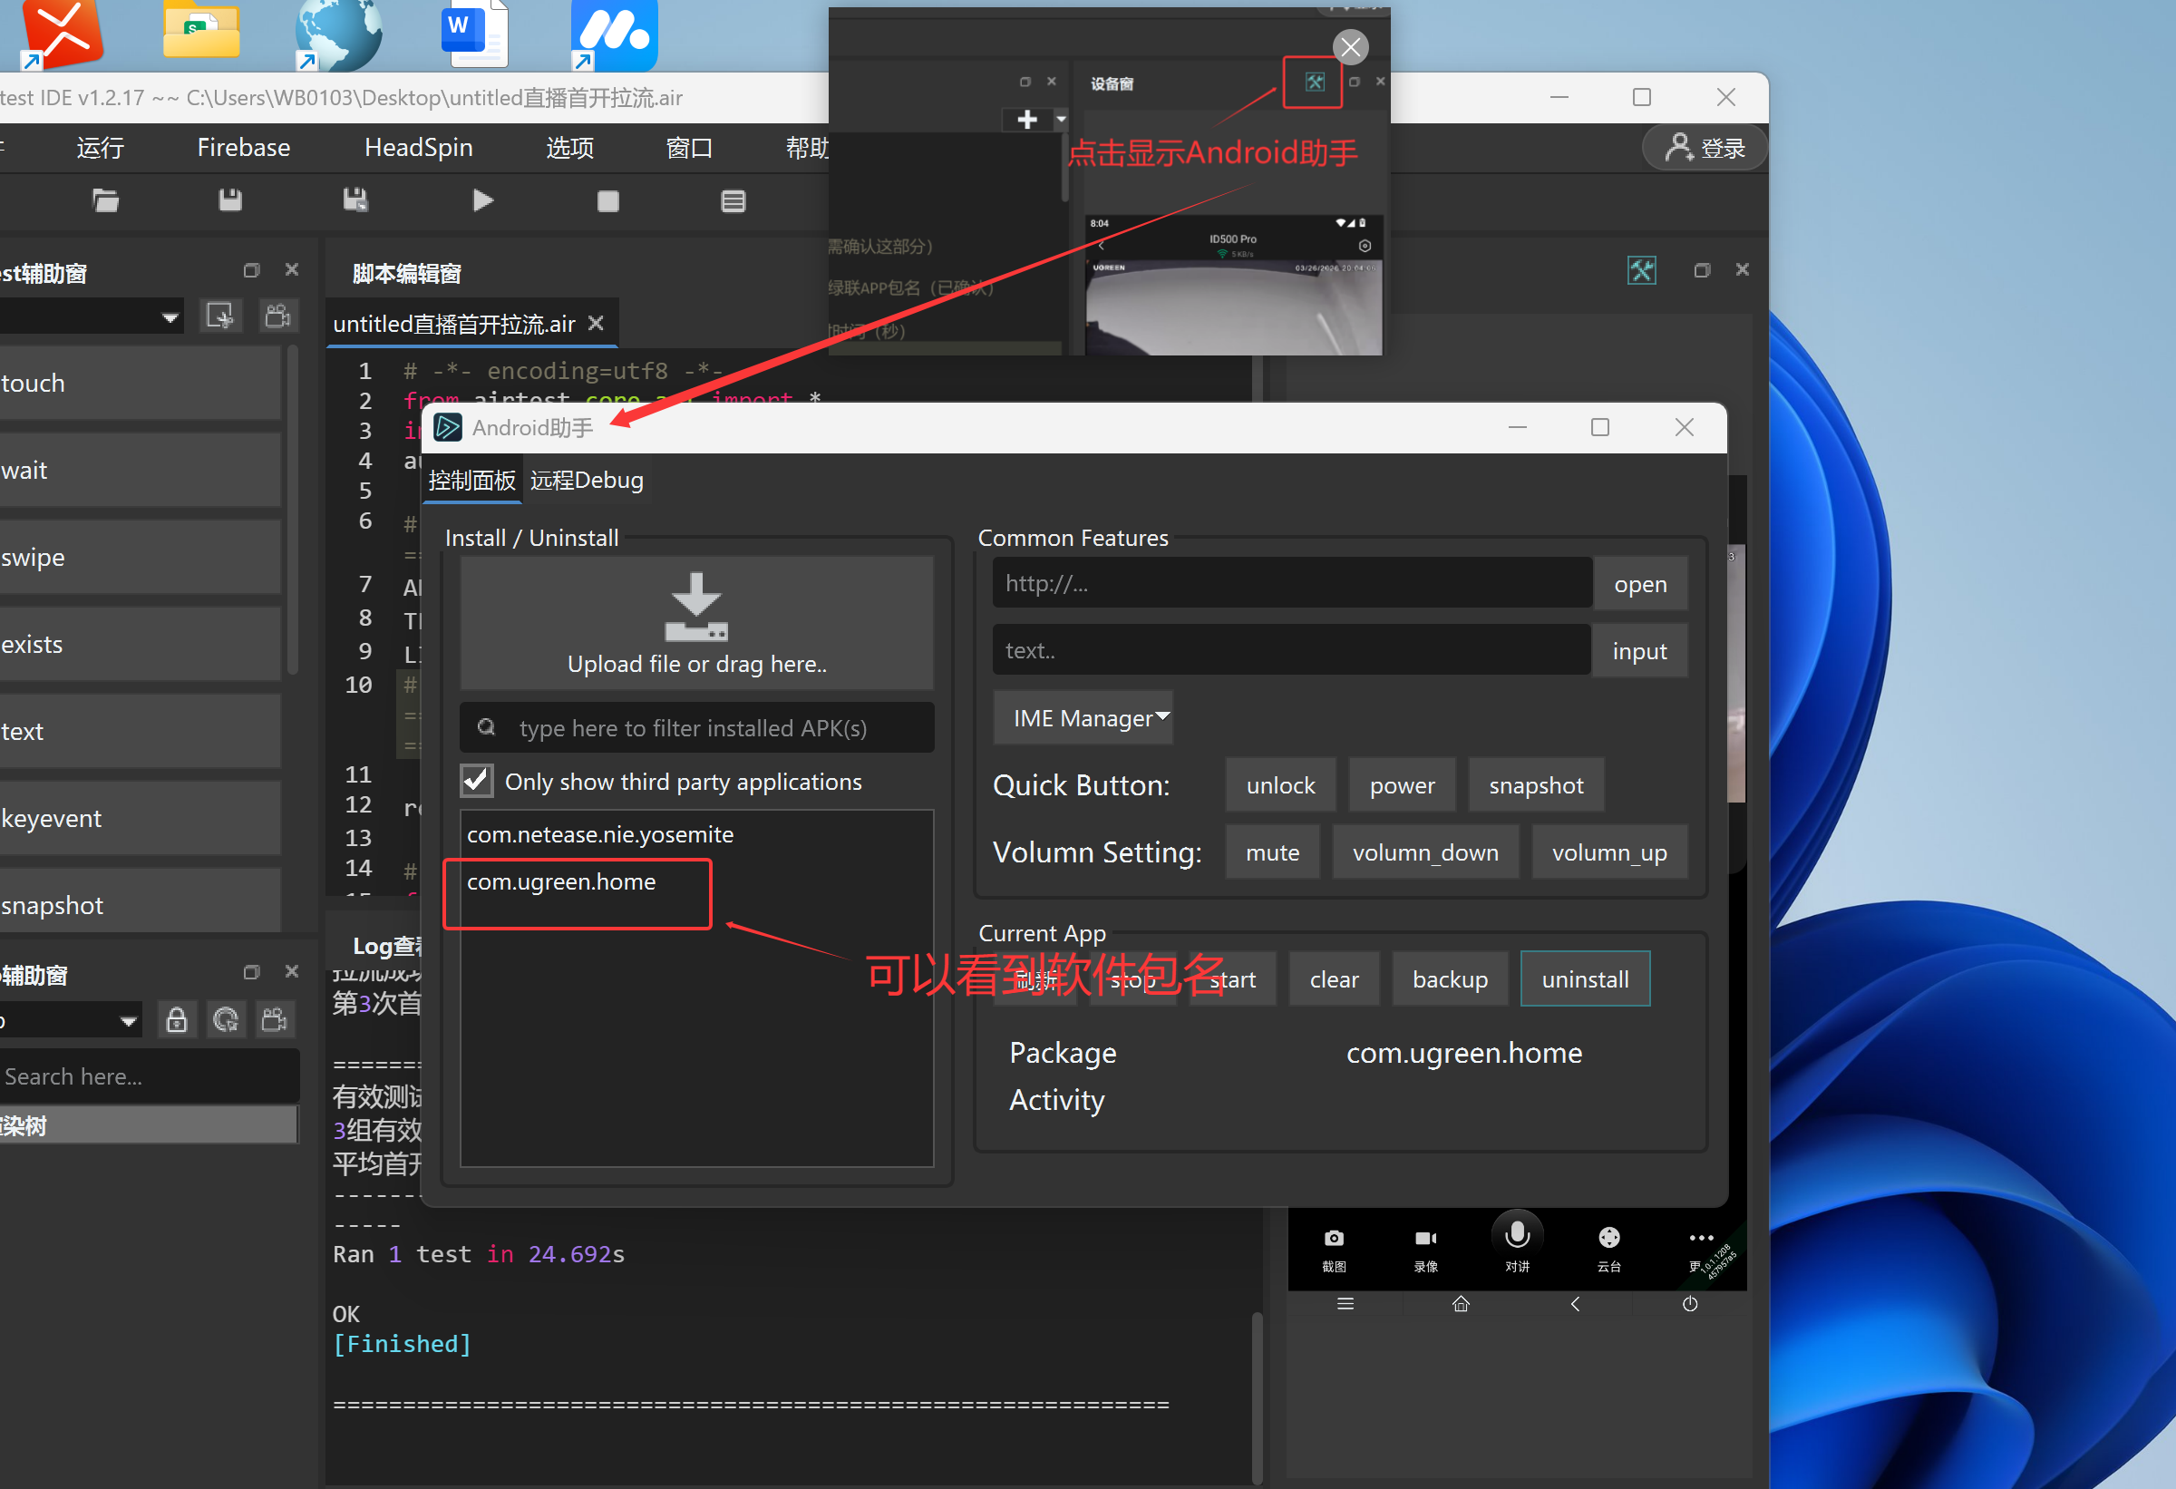The width and height of the screenshot is (2176, 1489).
Task: Click the lock icon in hierarchy panel
Action: (x=176, y=1019)
